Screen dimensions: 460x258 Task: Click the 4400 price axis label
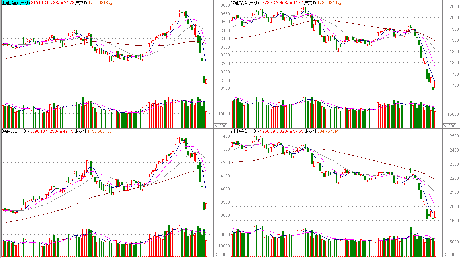(225, 136)
